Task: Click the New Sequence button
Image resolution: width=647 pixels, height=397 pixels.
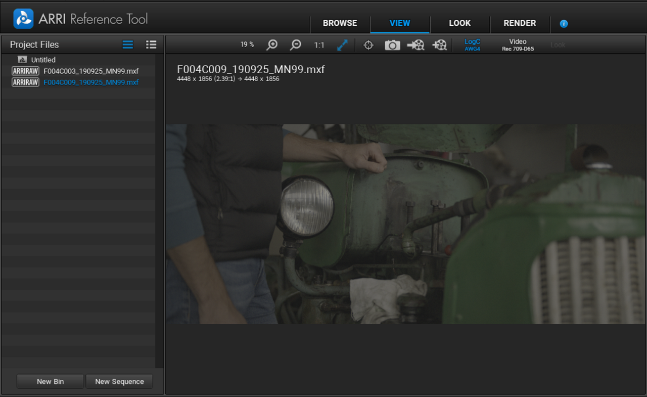Action: point(120,381)
